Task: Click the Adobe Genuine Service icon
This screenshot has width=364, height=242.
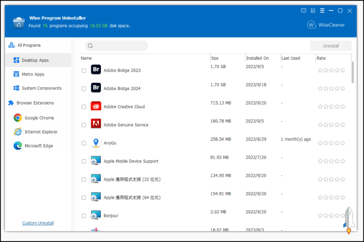Action: [x=96, y=124]
